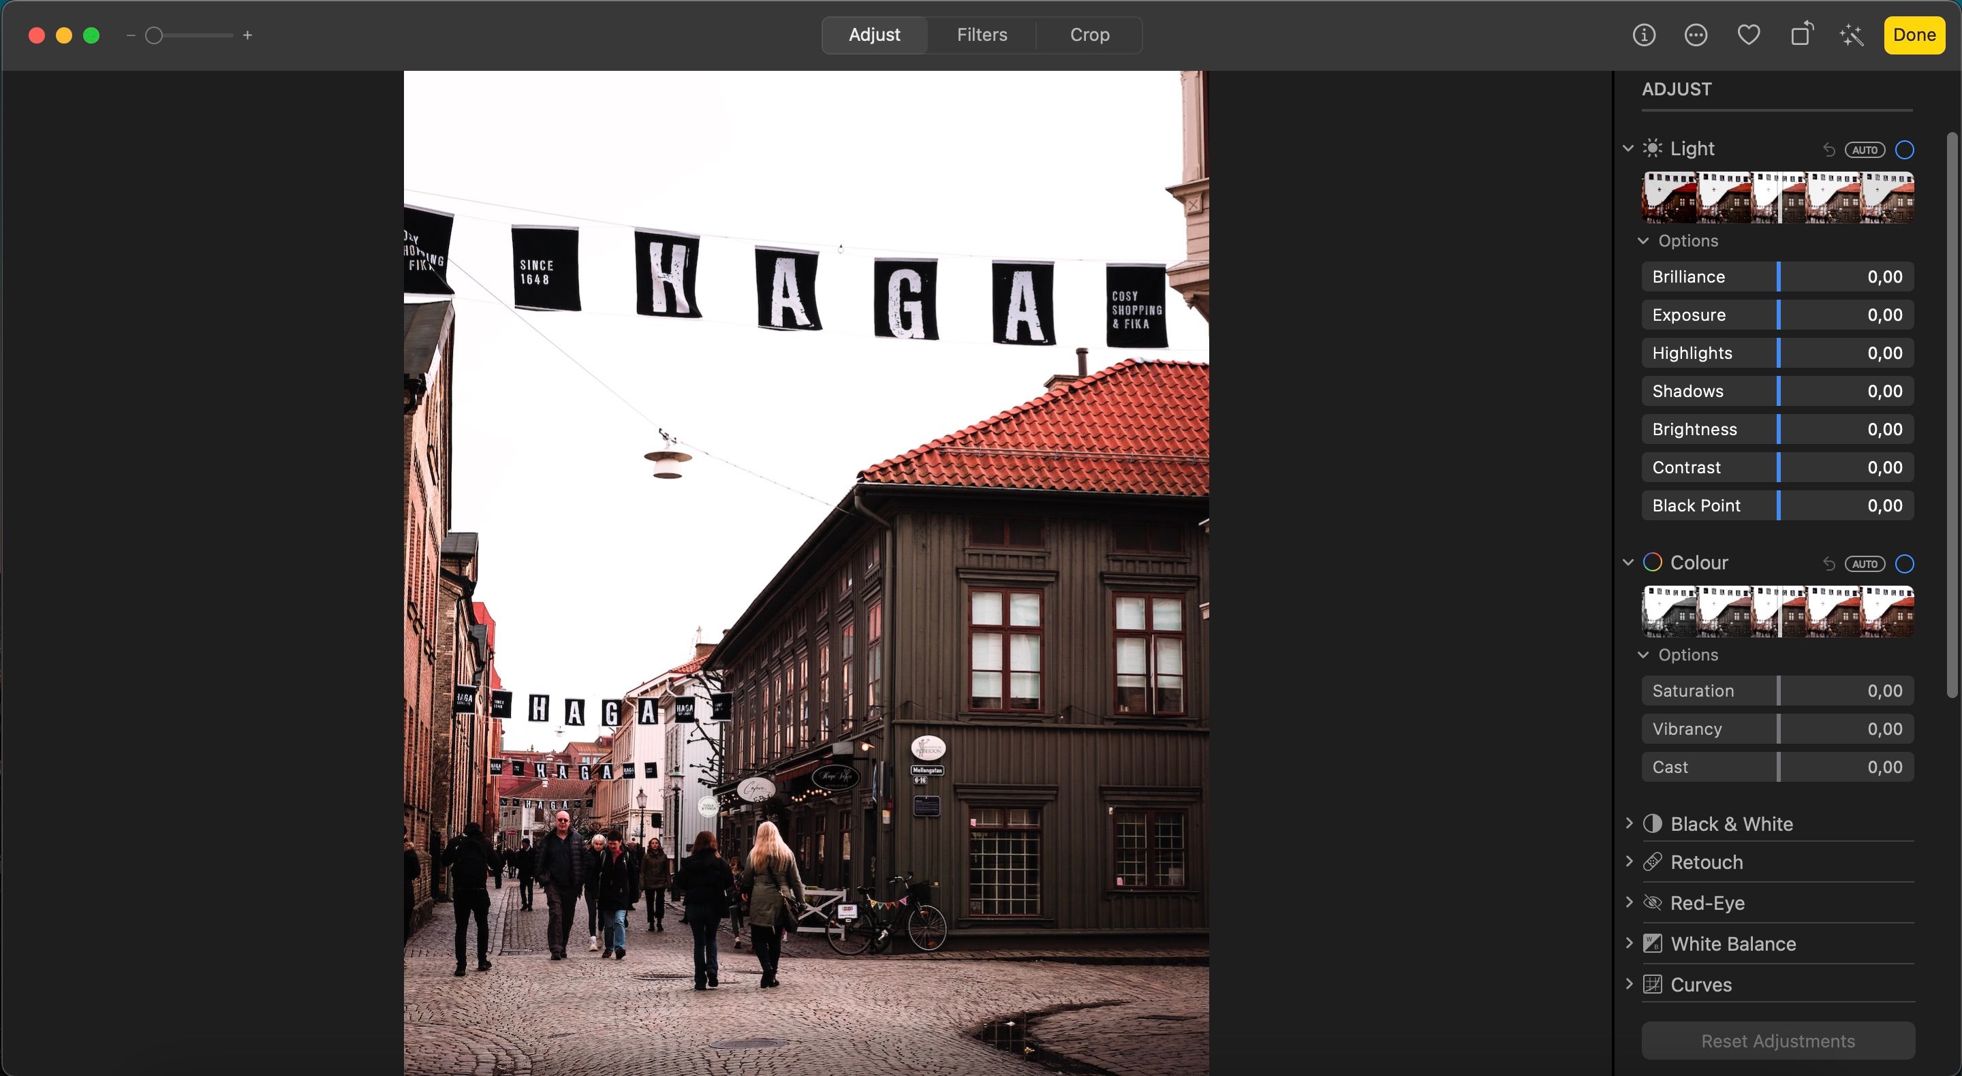
Task: Switch to the Filters tab
Action: [x=982, y=35]
